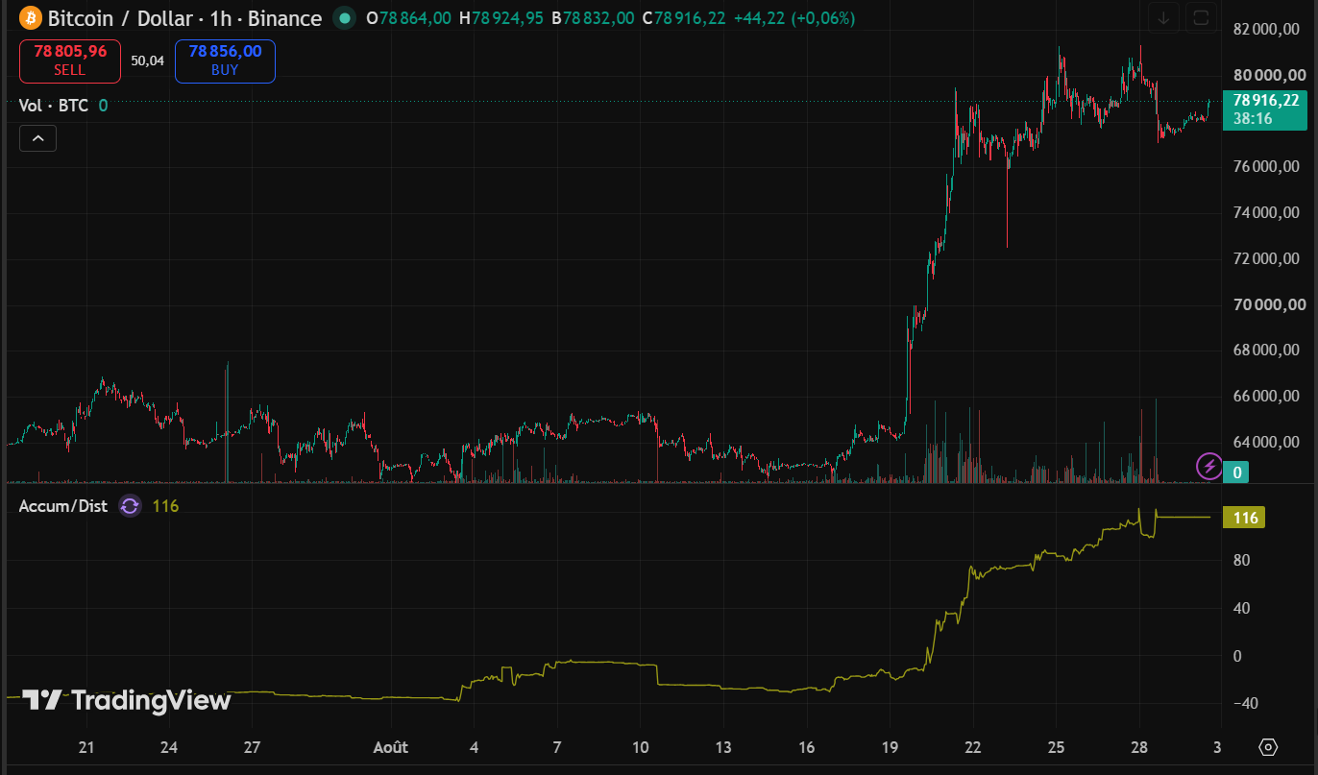This screenshot has width=1318, height=775.
Task: Click the 80 label on the Accum/Dist axis
Action: 1240,560
